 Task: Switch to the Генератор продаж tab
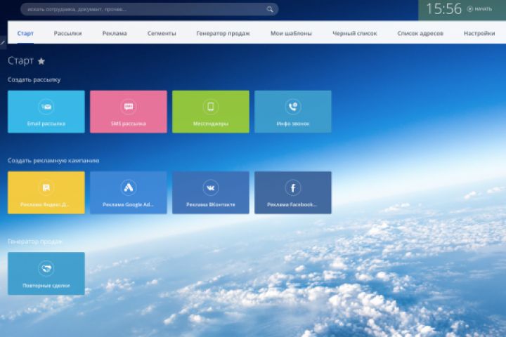click(x=223, y=33)
